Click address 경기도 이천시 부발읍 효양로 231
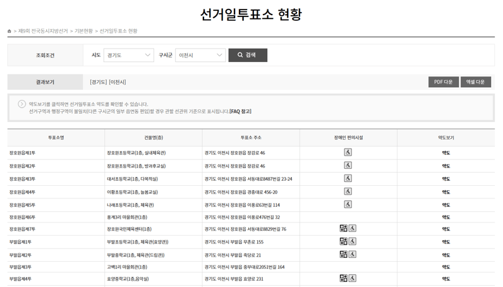The height and width of the screenshot is (287, 503). 234,279
